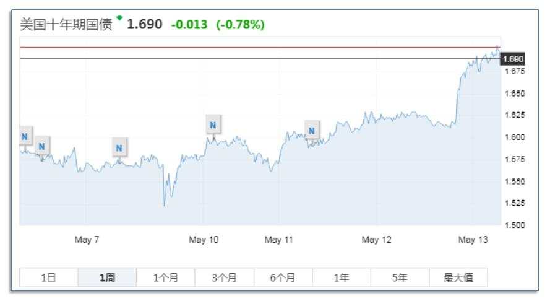Open the N news marker before May 10

[119, 148]
